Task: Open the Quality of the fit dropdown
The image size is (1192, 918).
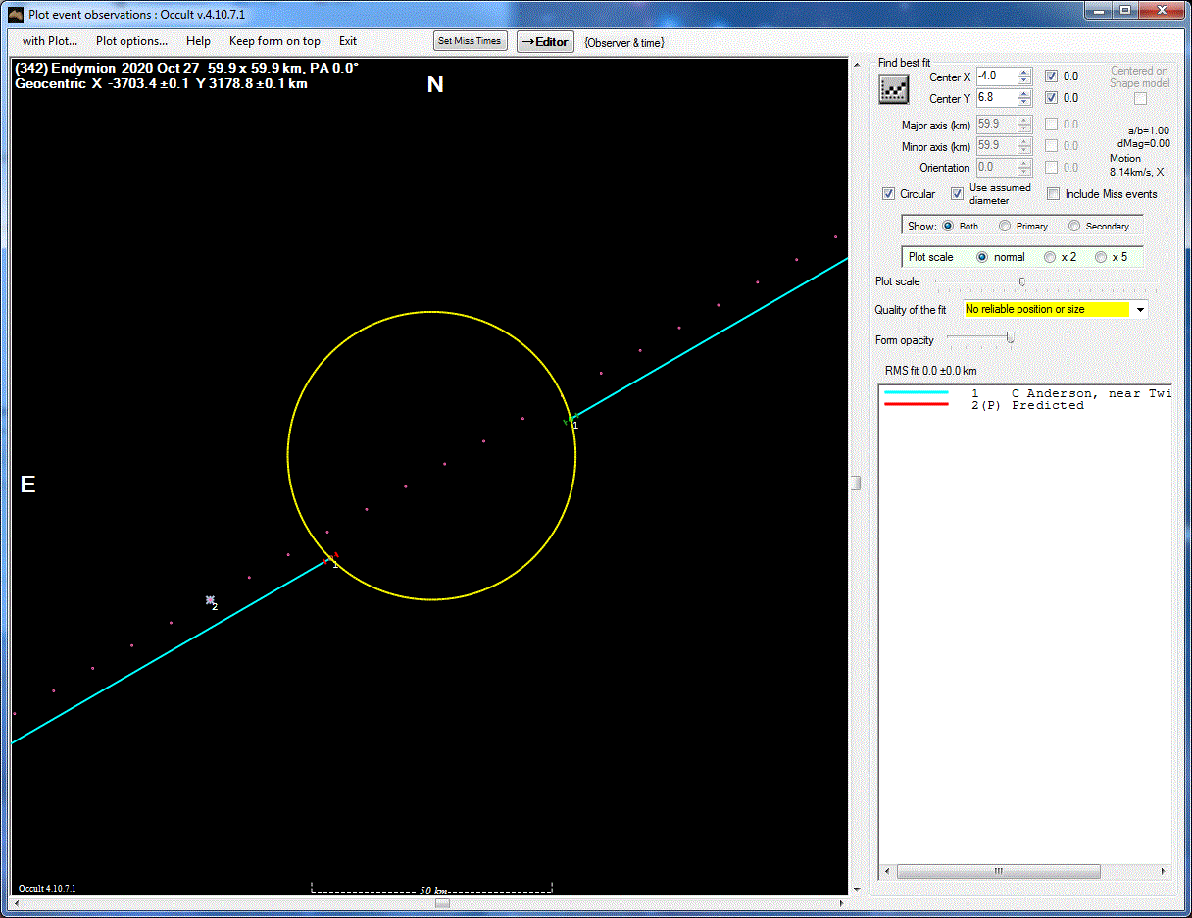Action: (1140, 309)
